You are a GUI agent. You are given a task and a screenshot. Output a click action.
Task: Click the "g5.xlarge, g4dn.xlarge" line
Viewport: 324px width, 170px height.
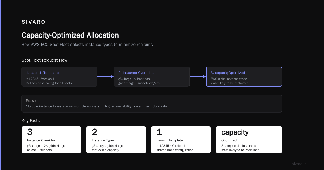point(107,146)
